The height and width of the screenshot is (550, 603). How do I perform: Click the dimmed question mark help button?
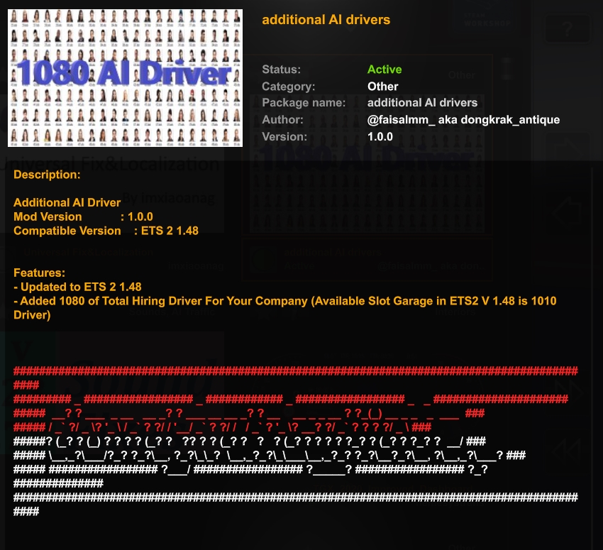pos(567,30)
